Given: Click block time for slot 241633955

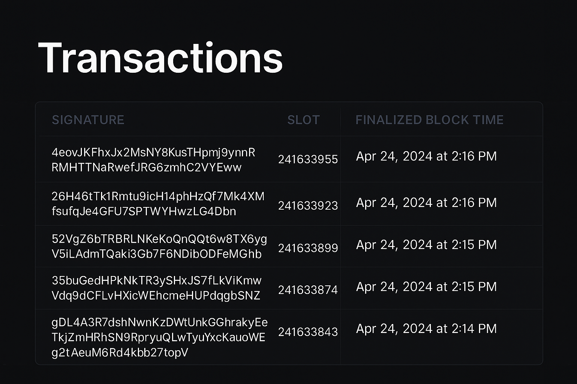Looking at the screenshot, I should click(x=426, y=156).
